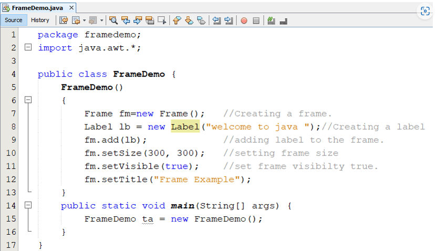Image resolution: width=436 pixels, height=251 pixels.
Task: Close the FrameDemo.java tab
Action: tap(71, 8)
